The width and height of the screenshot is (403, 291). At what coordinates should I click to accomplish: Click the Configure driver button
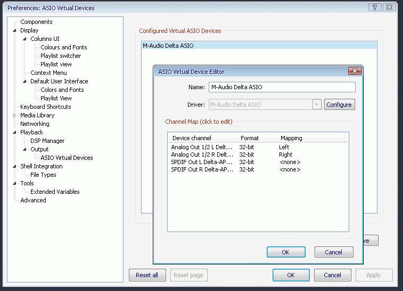pos(339,105)
